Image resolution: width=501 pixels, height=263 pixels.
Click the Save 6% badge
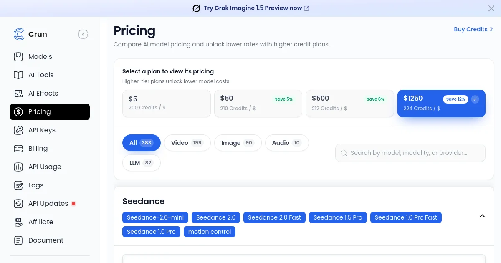(375, 99)
